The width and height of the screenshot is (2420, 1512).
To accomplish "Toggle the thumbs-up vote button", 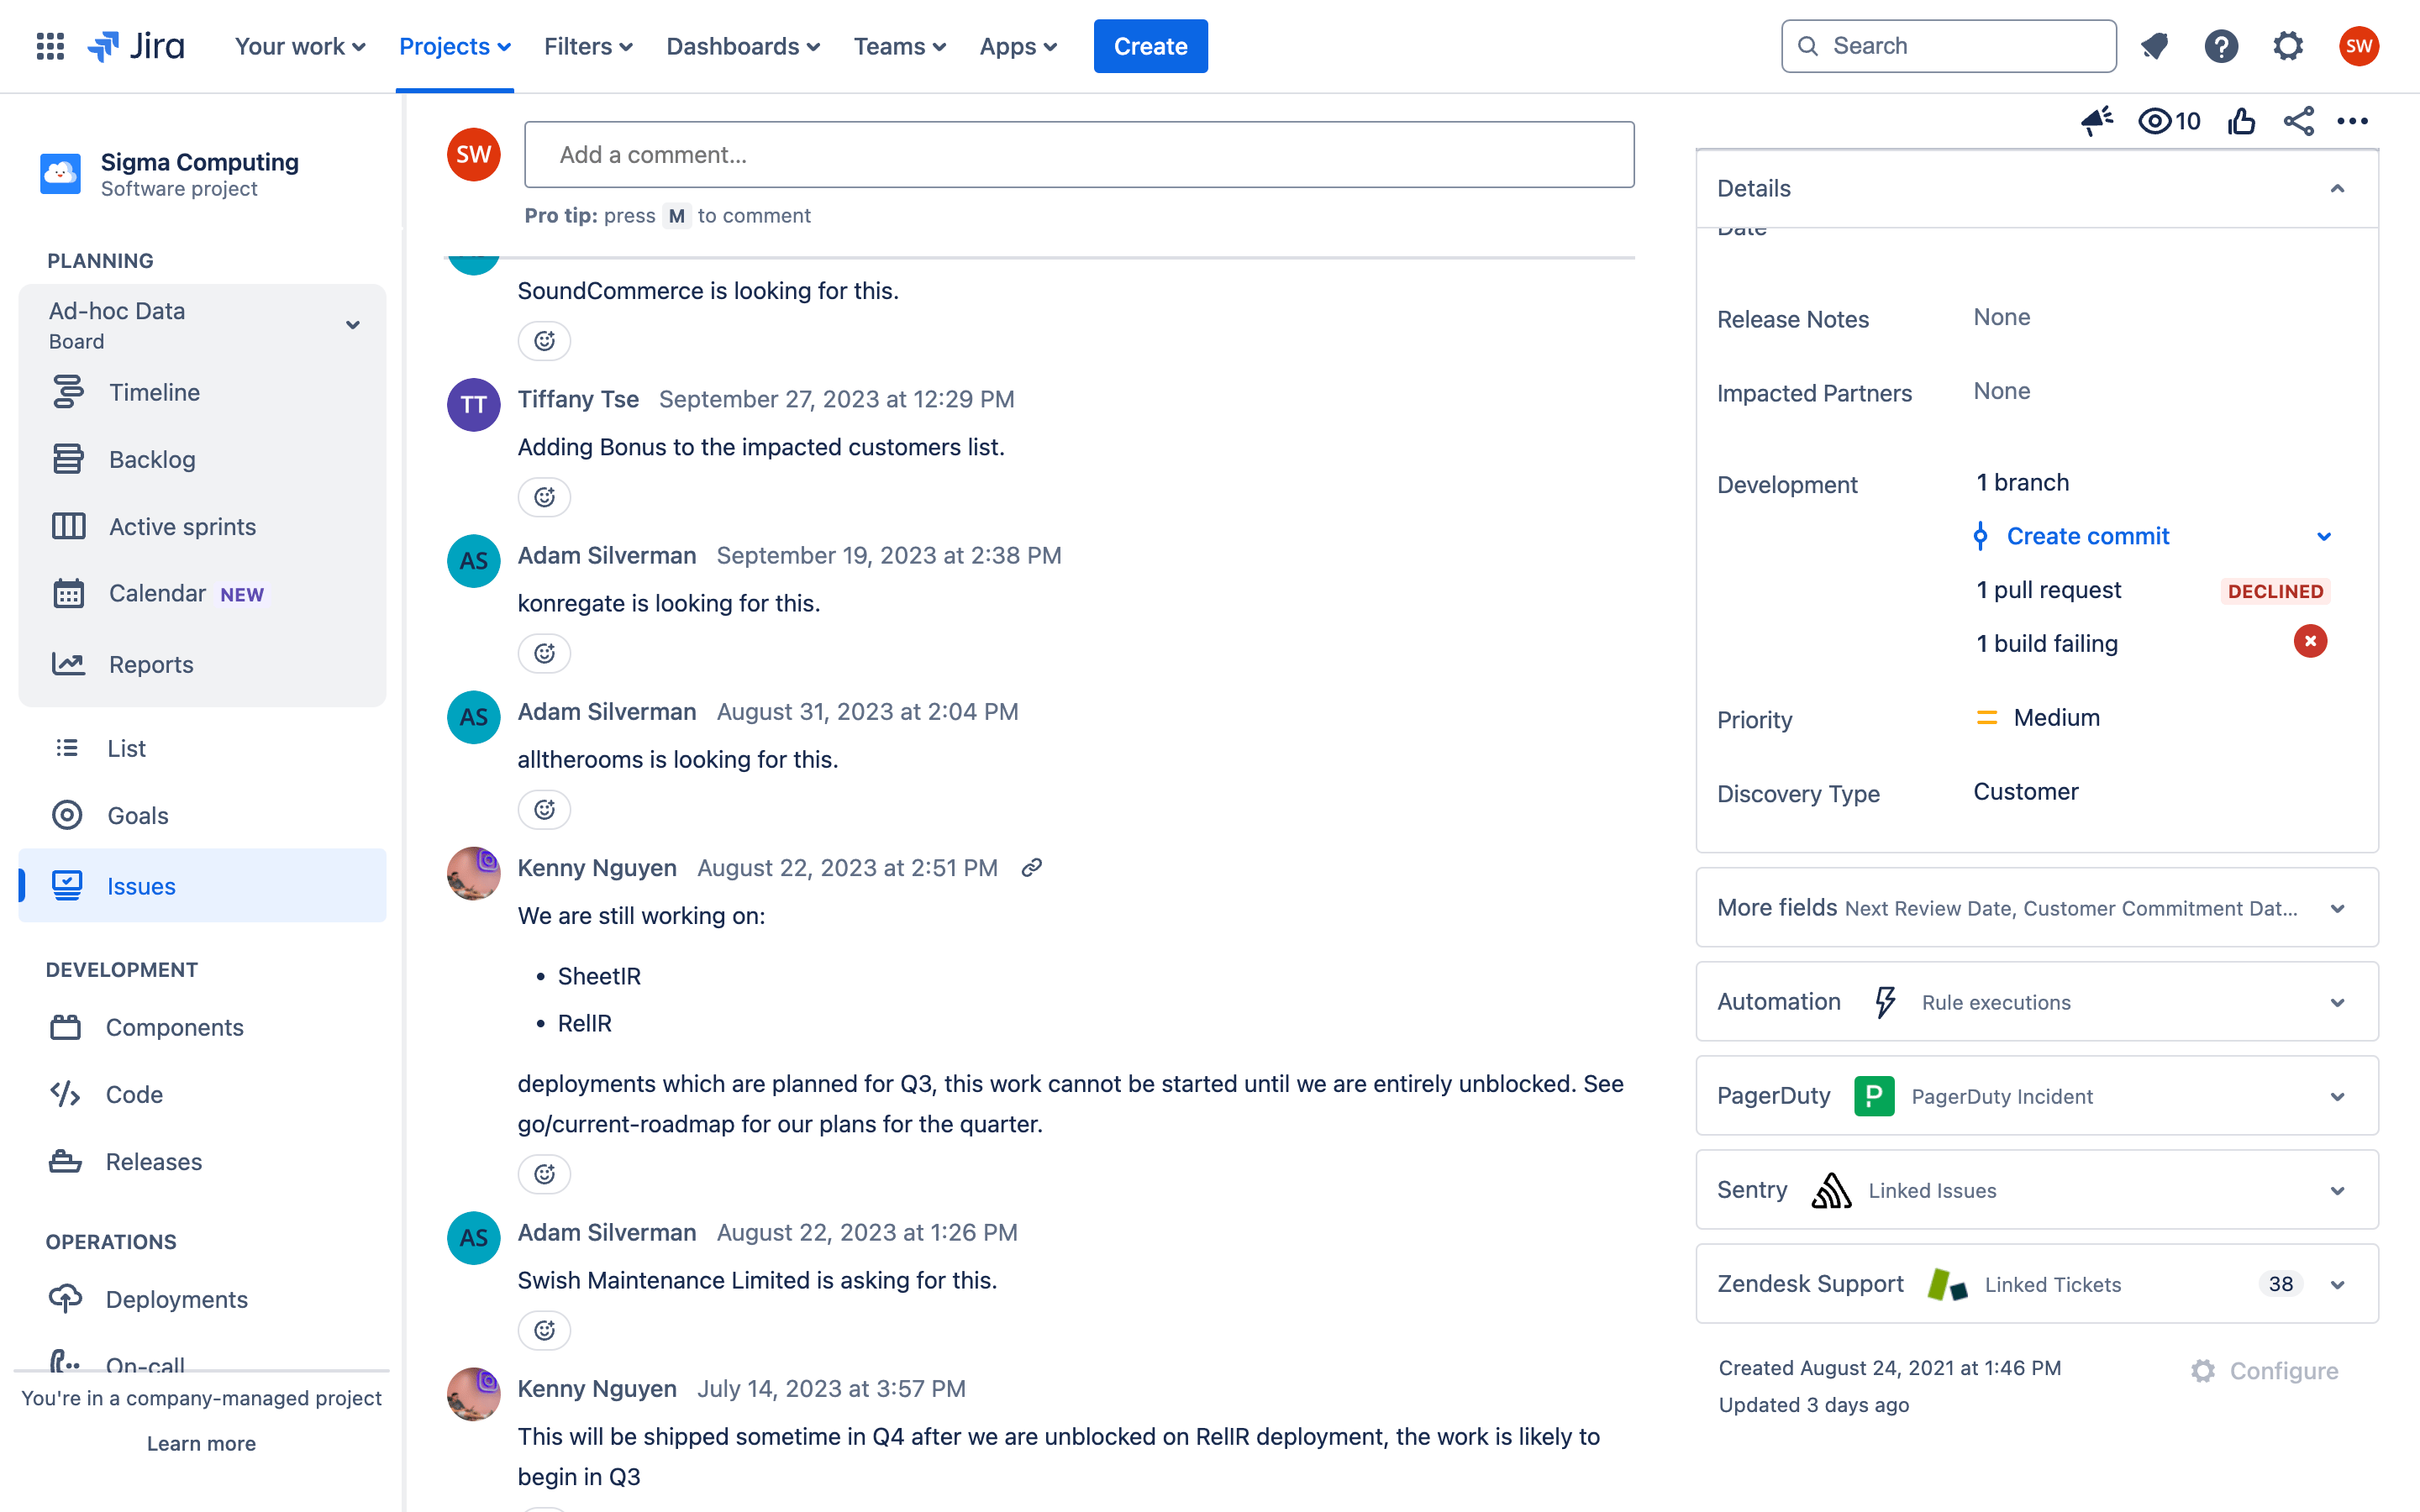I will pyautogui.click(x=2241, y=121).
